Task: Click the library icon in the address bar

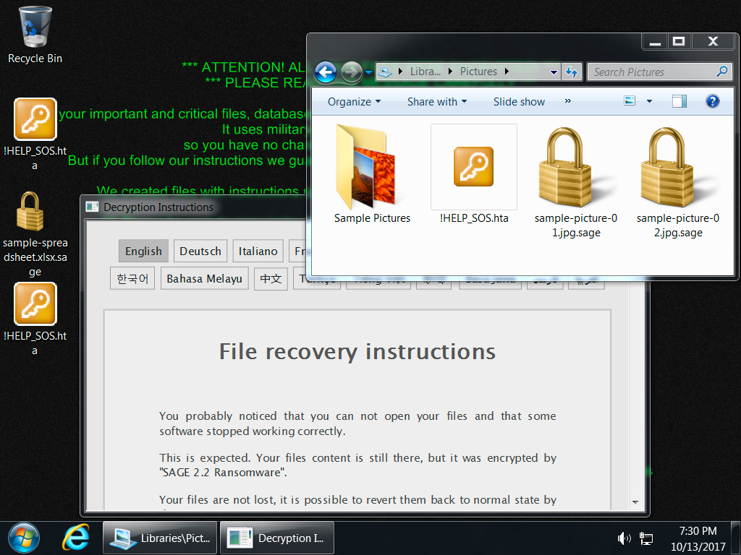Action: point(385,72)
